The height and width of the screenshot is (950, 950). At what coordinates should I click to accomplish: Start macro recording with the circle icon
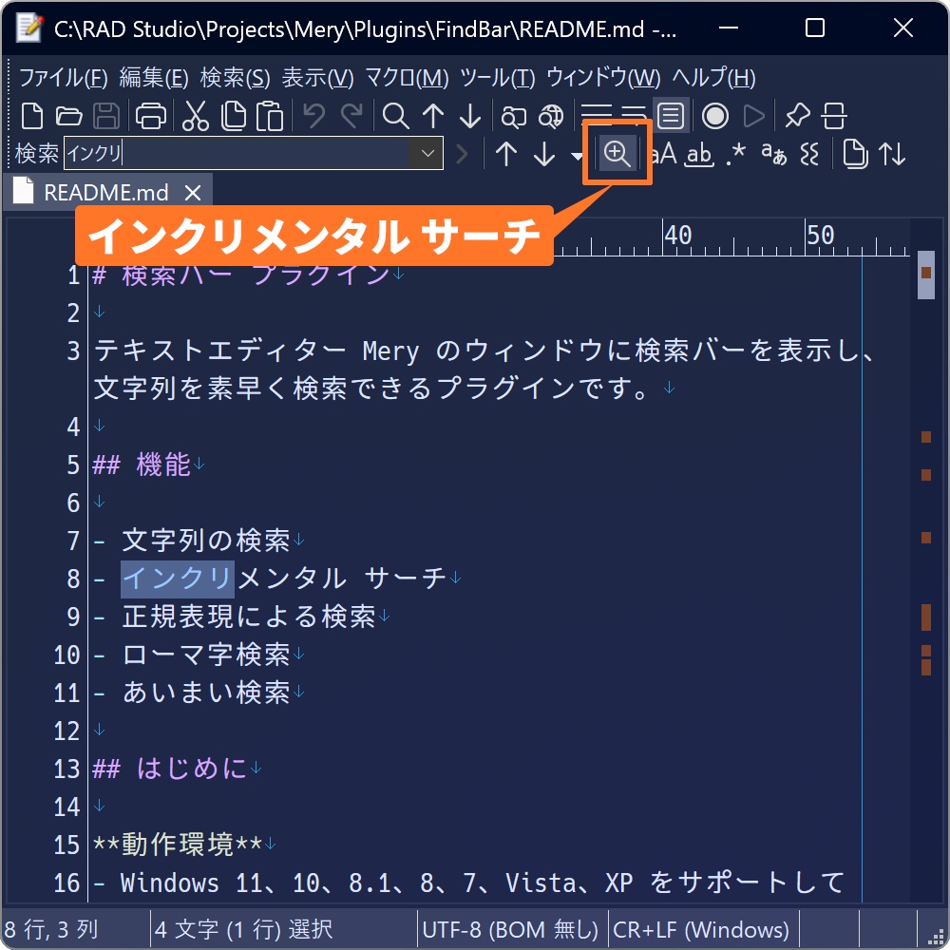[714, 116]
